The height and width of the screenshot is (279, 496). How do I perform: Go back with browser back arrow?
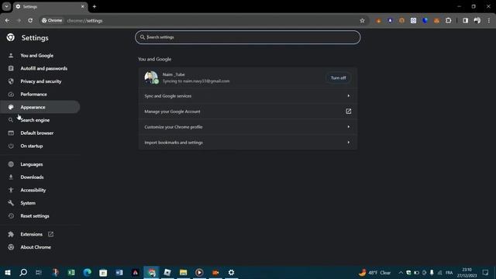(7, 21)
